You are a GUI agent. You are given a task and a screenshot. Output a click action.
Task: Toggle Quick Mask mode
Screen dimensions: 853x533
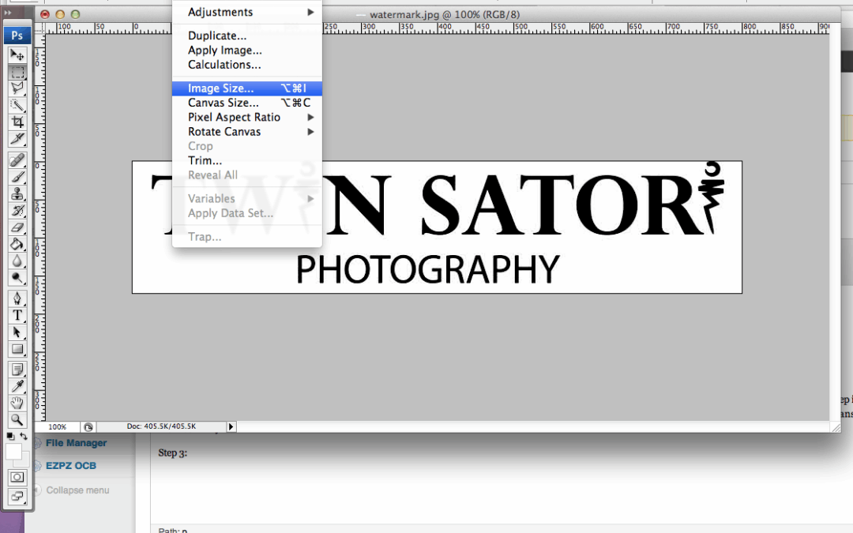17,478
